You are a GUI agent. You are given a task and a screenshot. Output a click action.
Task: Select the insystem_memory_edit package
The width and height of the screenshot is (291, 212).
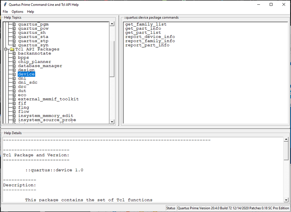click(46, 116)
